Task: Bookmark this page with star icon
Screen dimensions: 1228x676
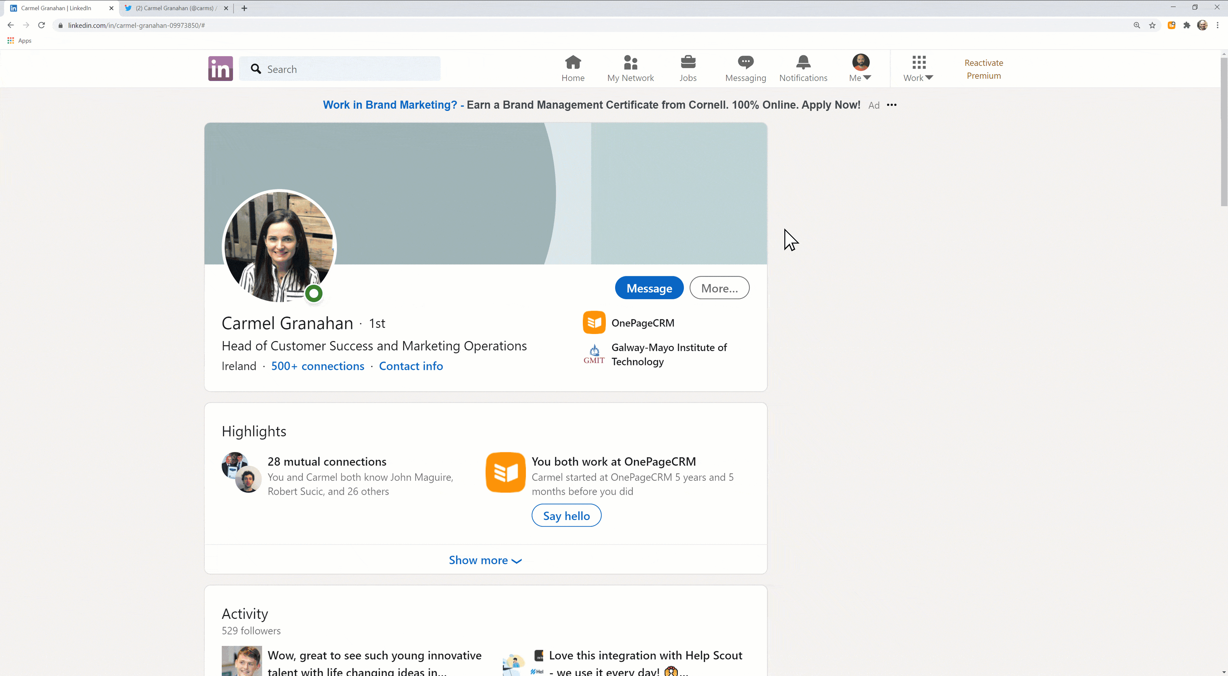Action: point(1152,25)
